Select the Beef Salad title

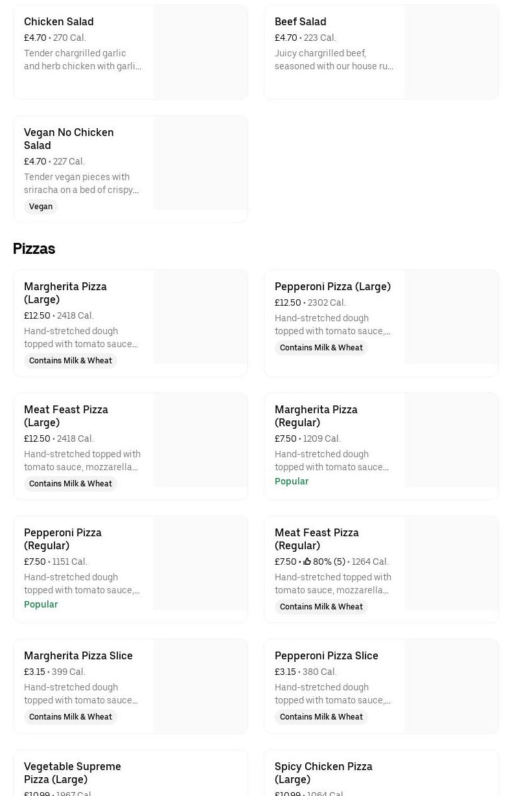pyautogui.click(x=300, y=22)
